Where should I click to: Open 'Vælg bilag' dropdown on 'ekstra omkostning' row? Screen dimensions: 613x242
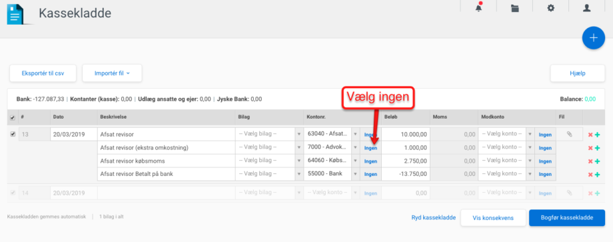269,148
